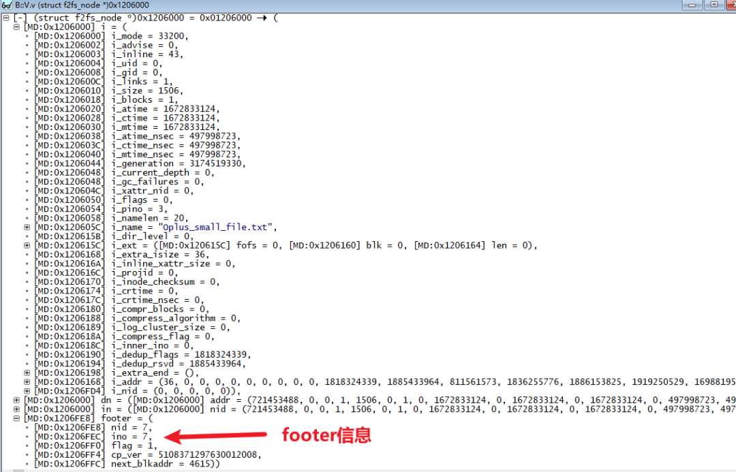Expand the i_name member node
Viewport: 736px width, 472px height.
[27, 227]
